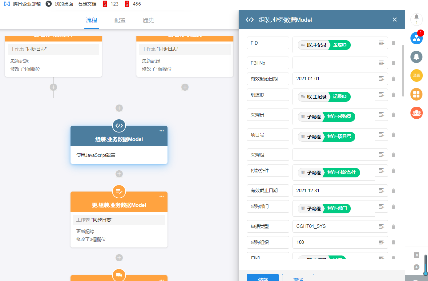This screenshot has width=428, height=281.
Task: Click the orange grid apps icon
Action: (416, 94)
